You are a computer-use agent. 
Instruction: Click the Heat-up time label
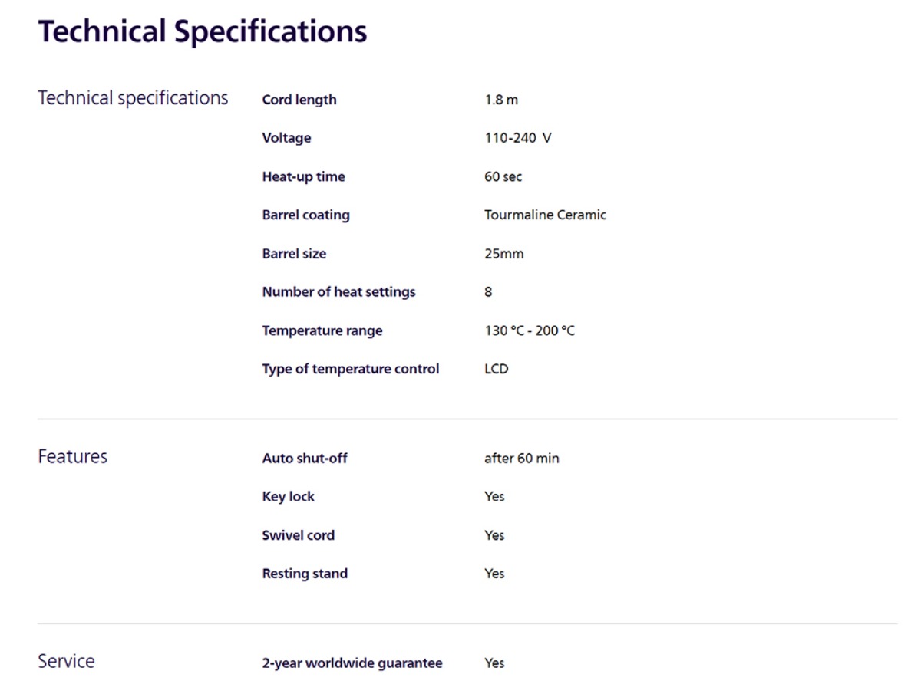click(304, 176)
